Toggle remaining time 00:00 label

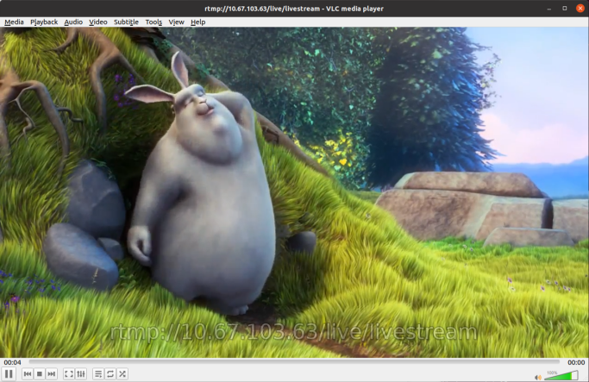click(576, 362)
